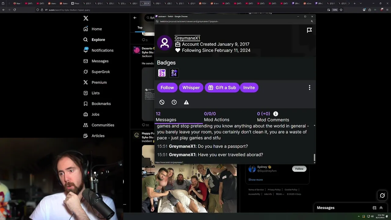Timeout user with the clock icon
This screenshot has width=391, height=220.
(174, 102)
